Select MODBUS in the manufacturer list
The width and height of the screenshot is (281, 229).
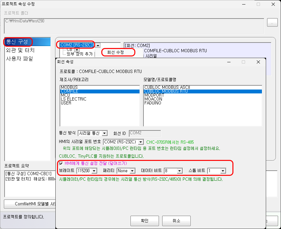[69, 88]
